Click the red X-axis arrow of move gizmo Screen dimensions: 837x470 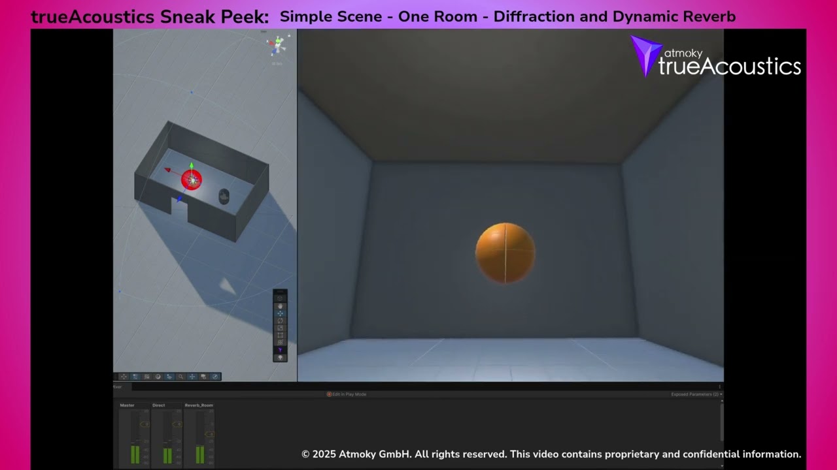[x=168, y=170]
